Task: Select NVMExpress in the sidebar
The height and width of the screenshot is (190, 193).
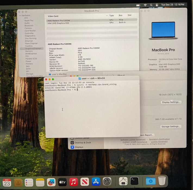Action: click(31, 54)
